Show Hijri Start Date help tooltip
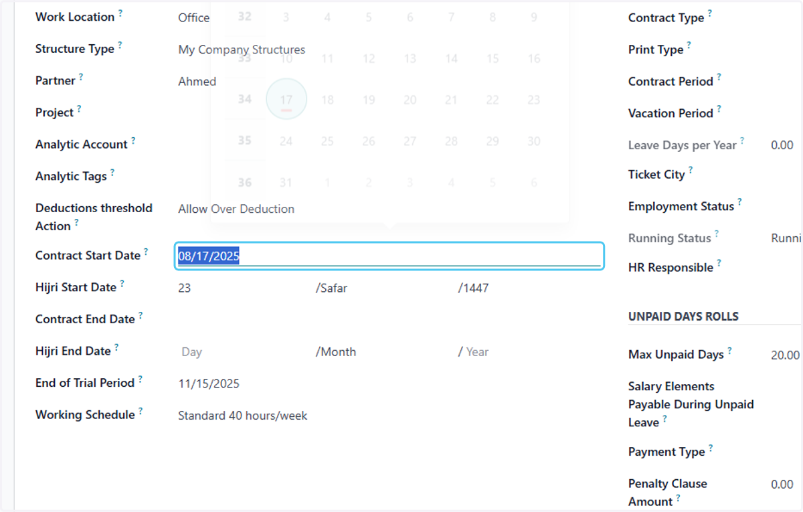 coord(122,283)
